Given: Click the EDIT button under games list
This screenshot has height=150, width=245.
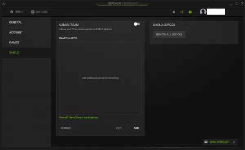Looking at the screenshot, I should pos(119,128).
